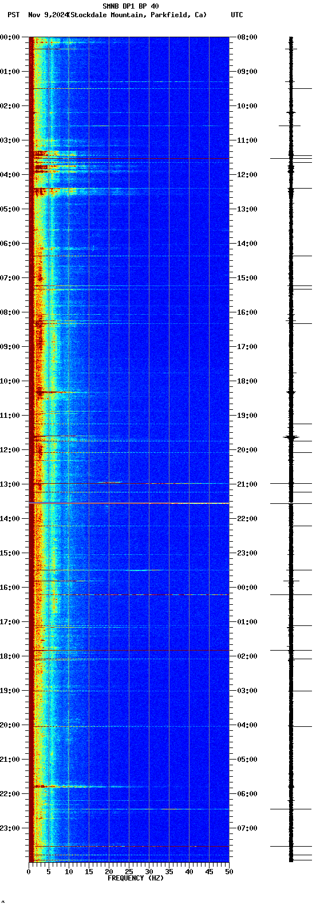Click the 21:00 UTC time label

pyautogui.click(x=247, y=484)
